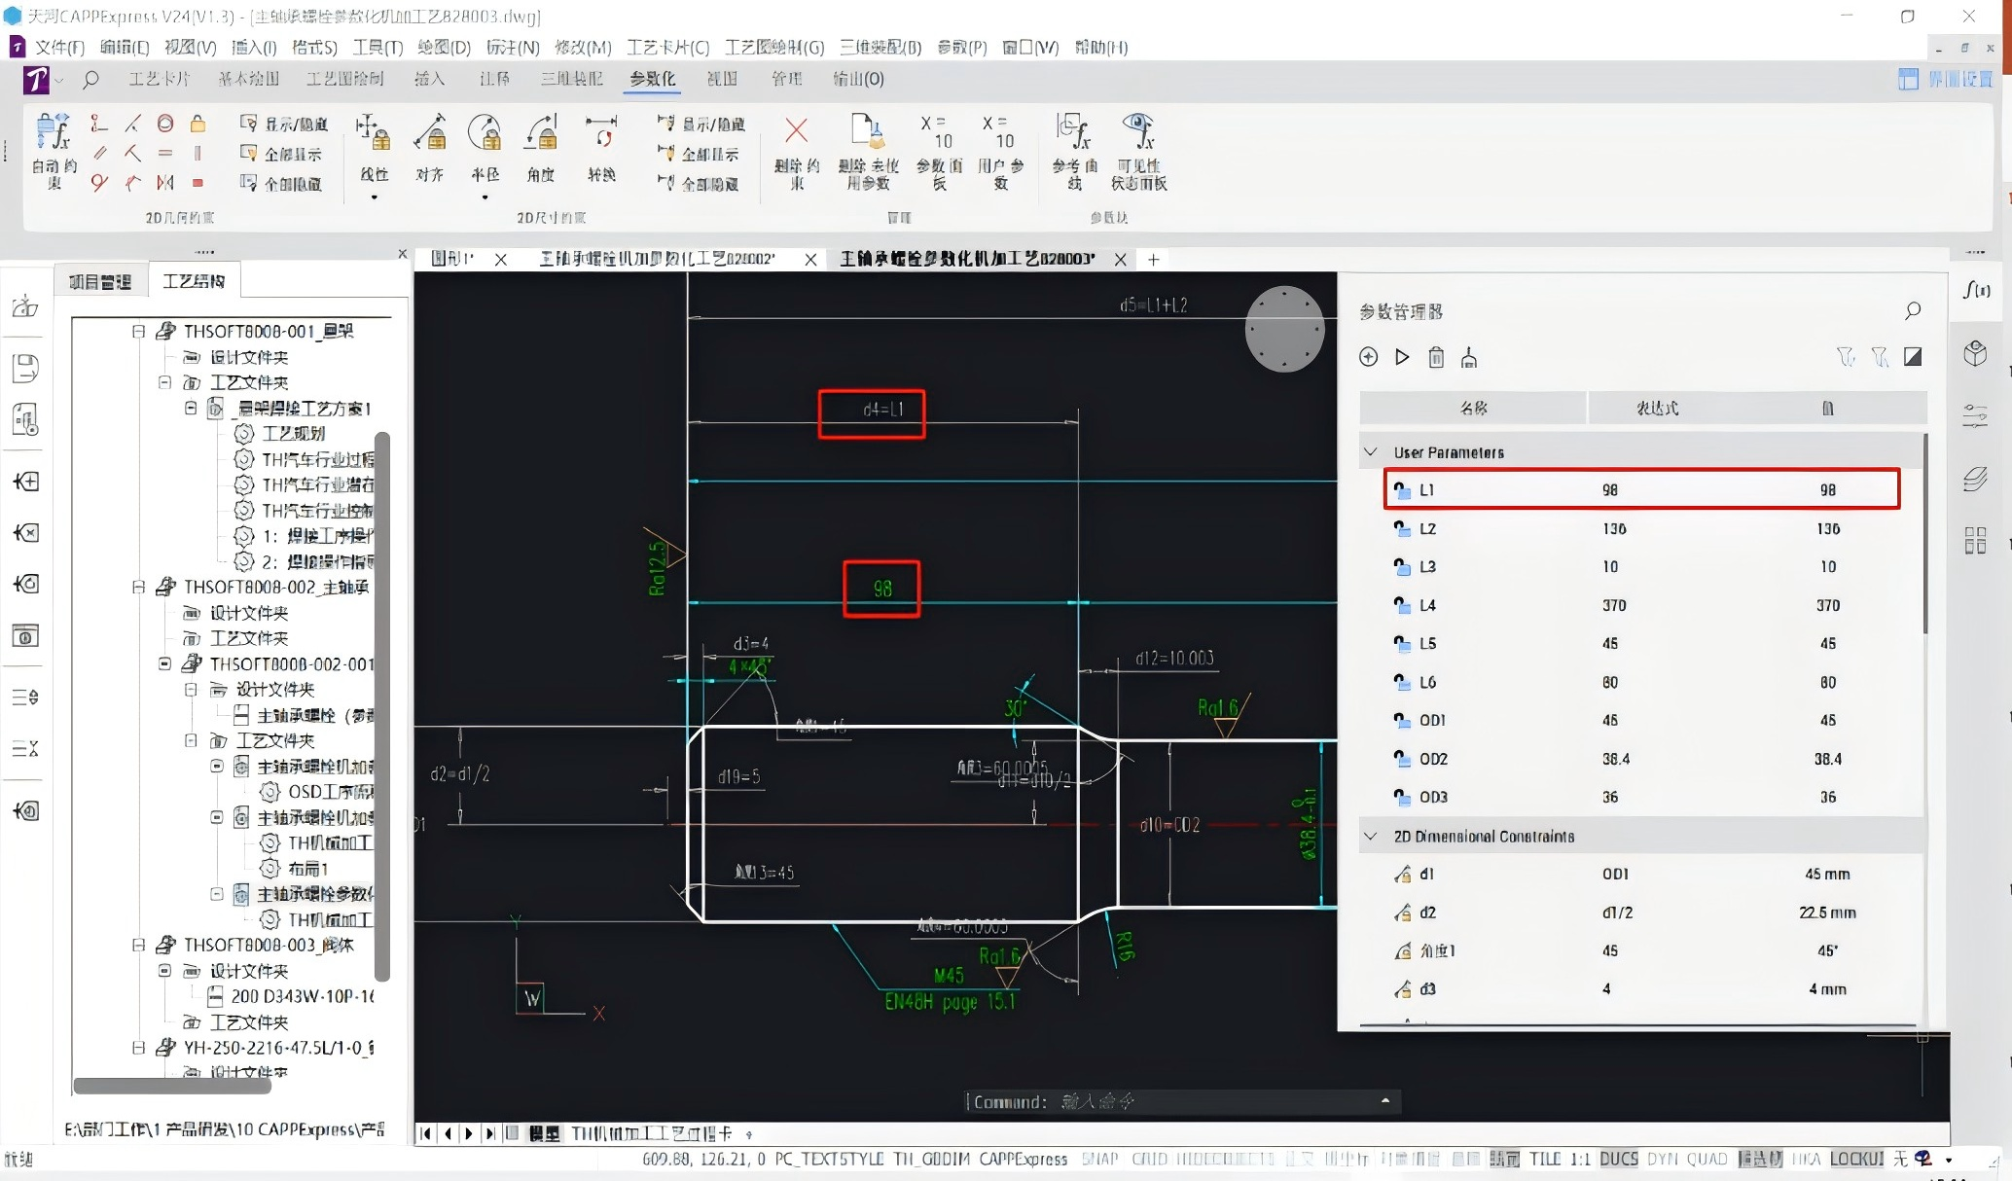Click the reference curve fx icon
This screenshot has height=1181, width=2012.
pos(1074,130)
